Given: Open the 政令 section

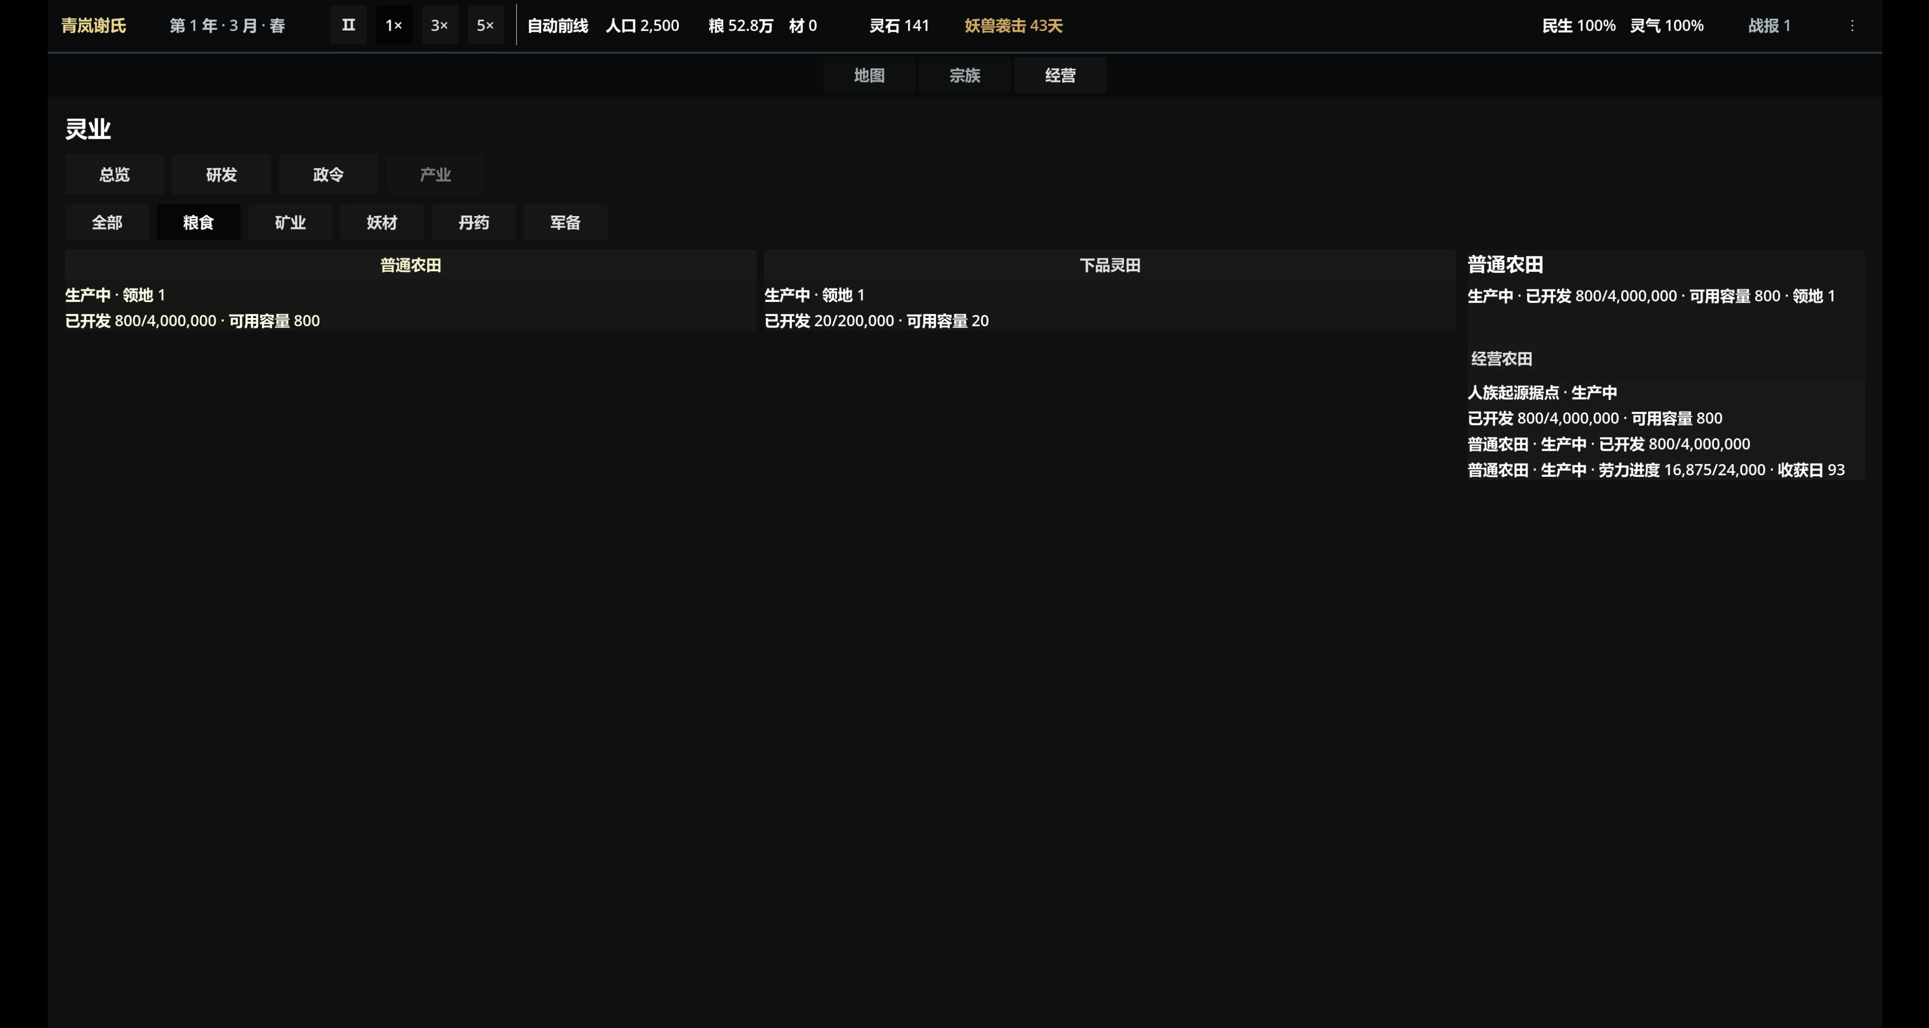Looking at the screenshot, I should [x=328, y=174].
